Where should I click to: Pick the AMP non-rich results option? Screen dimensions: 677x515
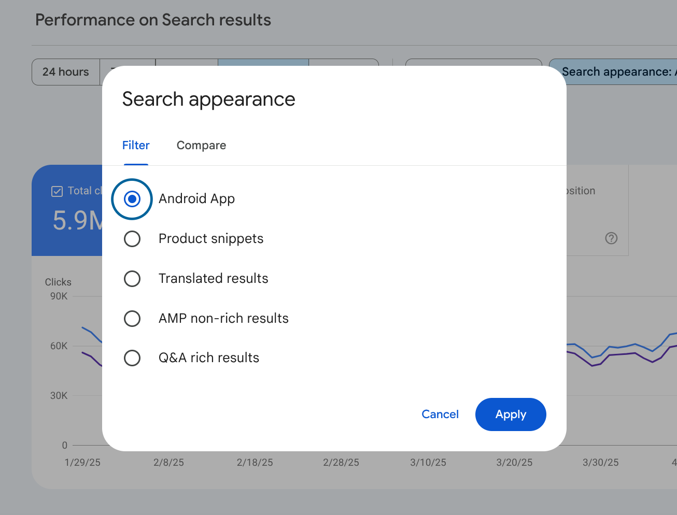pos(132,319)
